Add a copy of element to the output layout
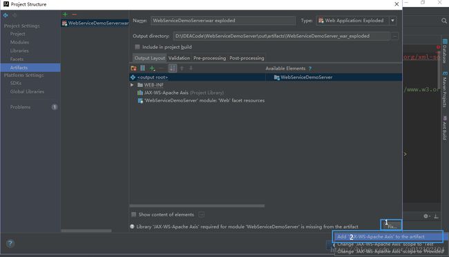449x257 pixels. click(153, 68)
